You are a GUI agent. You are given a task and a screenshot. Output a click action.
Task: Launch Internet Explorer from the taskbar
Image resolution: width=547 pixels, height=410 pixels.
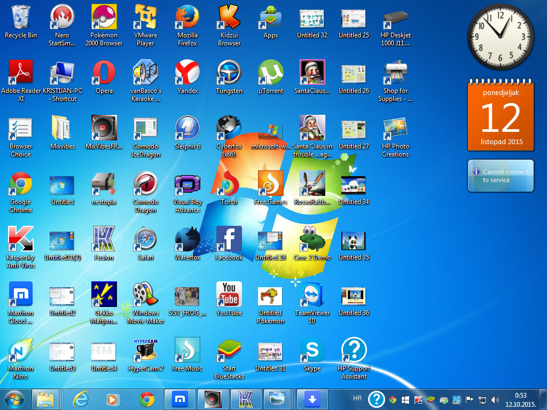[81, 399]
